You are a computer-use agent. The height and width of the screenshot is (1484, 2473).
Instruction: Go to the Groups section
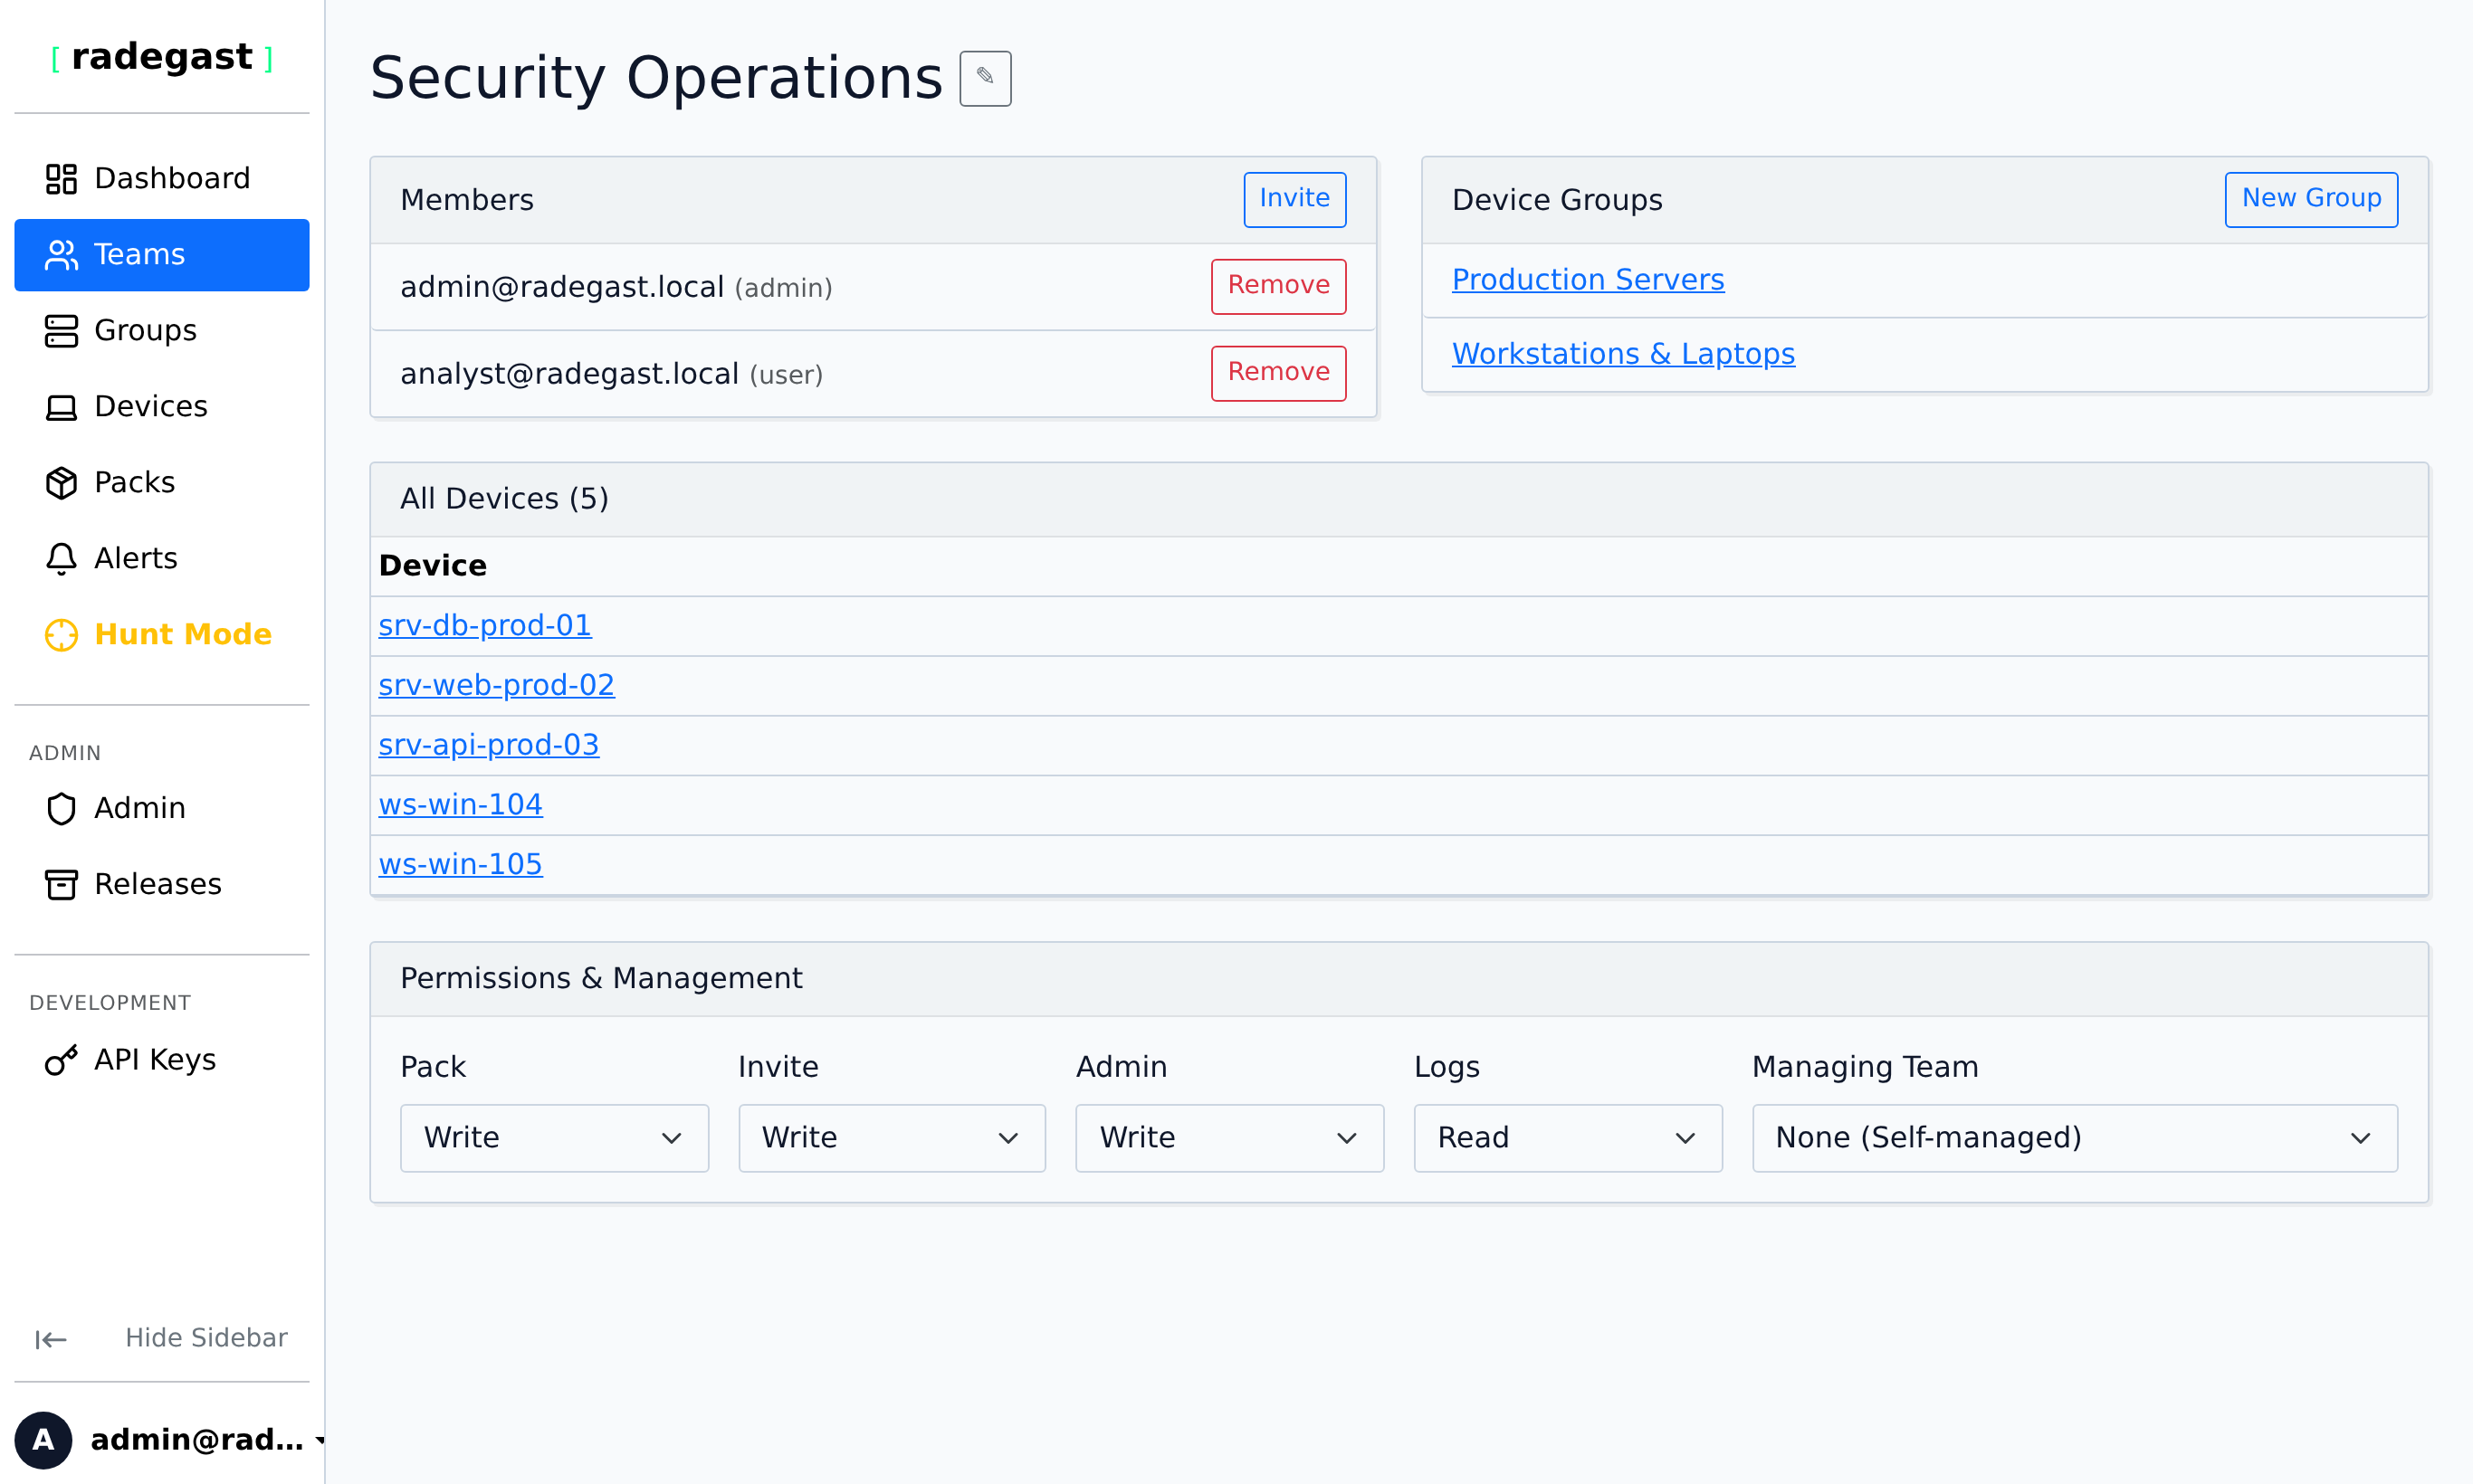[162, 331]
